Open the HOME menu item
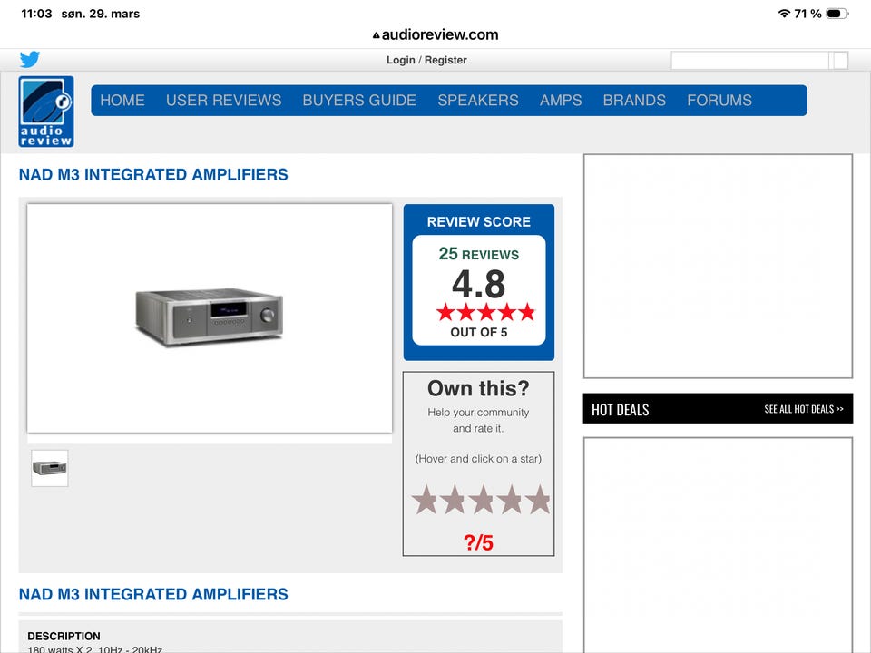871x653 pixels. (x=122, y=101)
